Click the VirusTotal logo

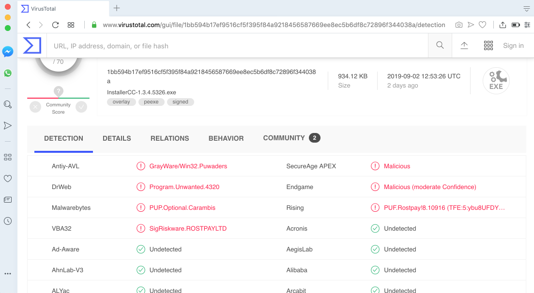(32, 45)
